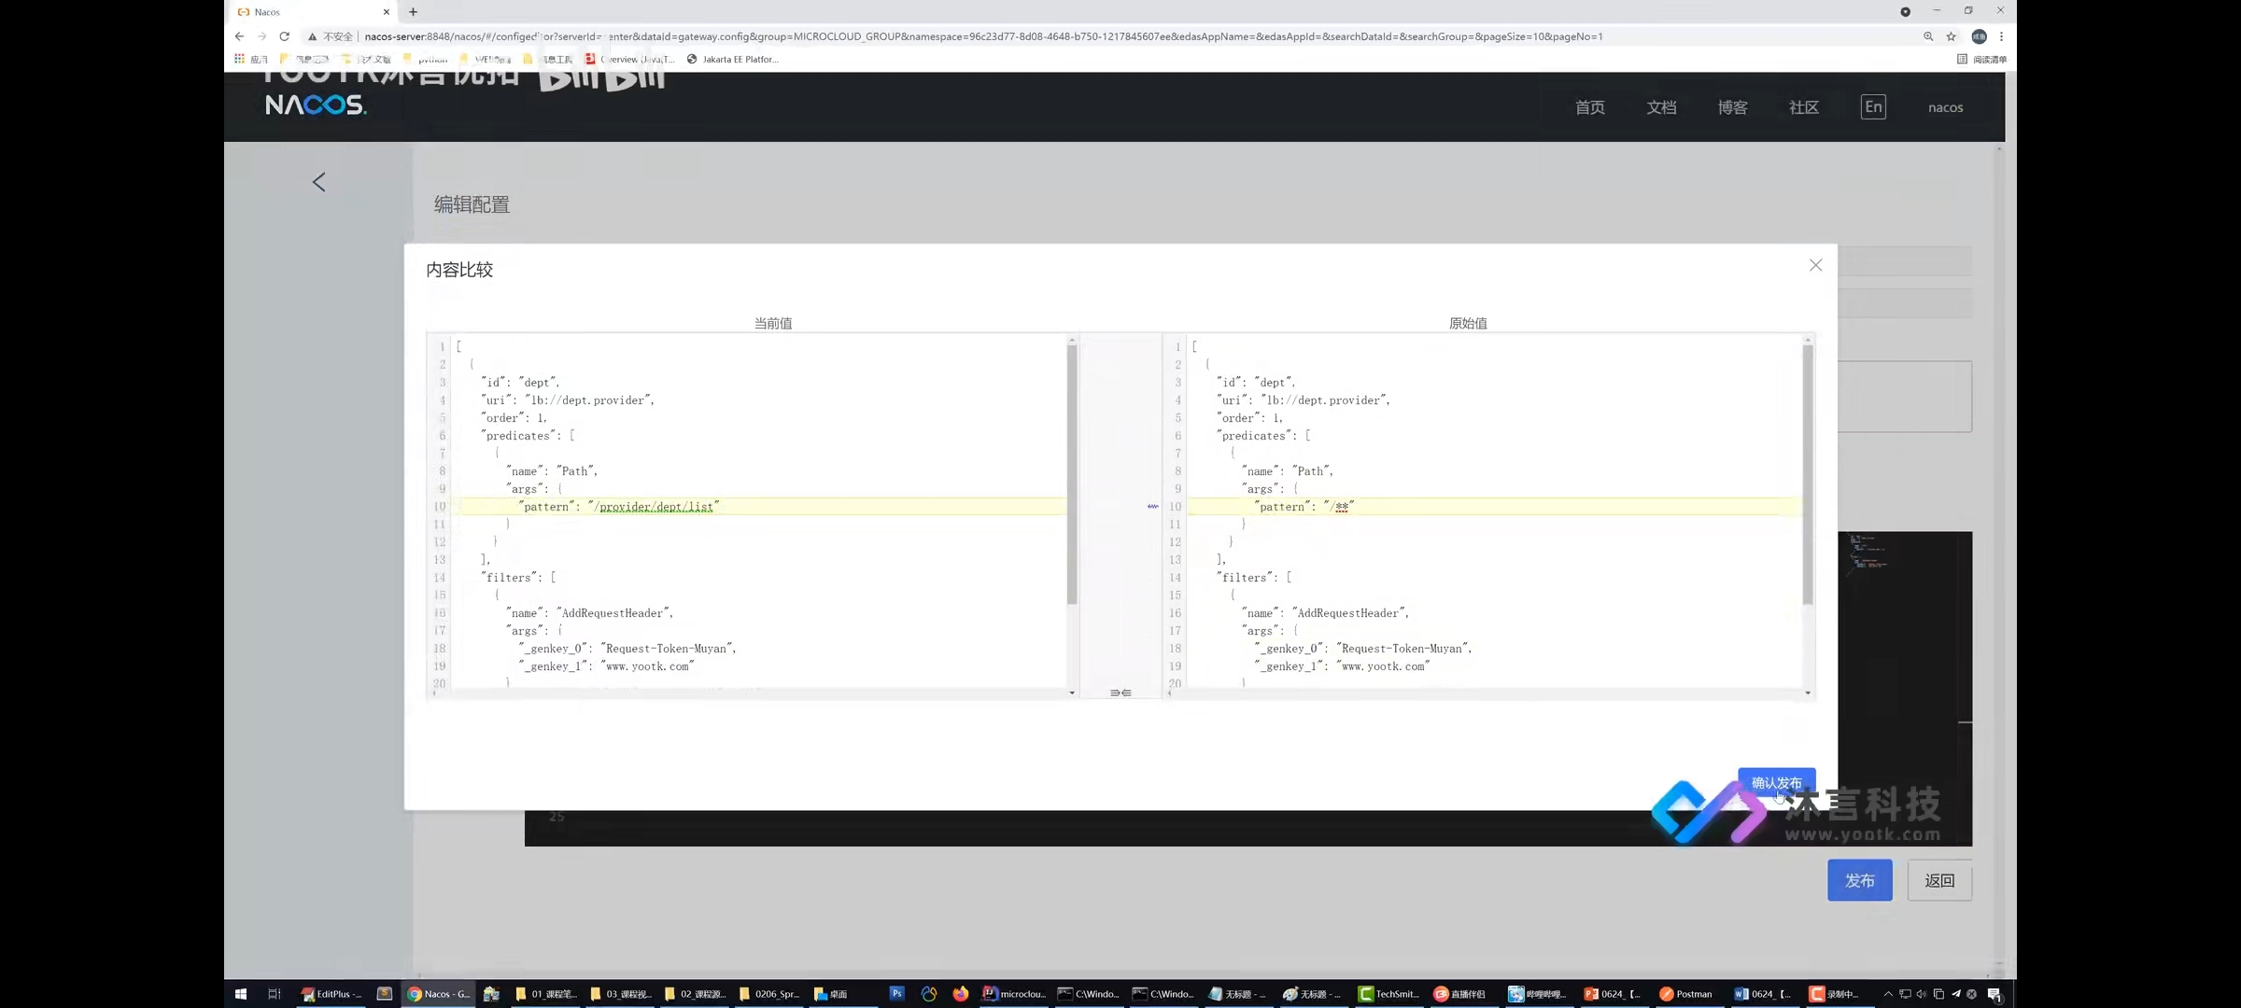The width and height of the screenshot is (2241, 1008).
Task: Close the Nacos browser tab
Action: (387, 12)
